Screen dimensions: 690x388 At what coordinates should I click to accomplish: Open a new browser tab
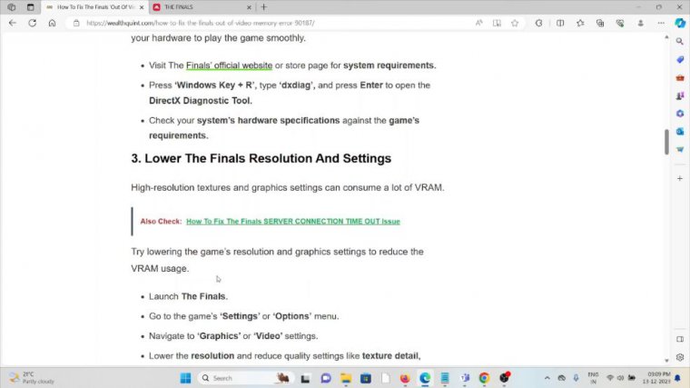click(x=263, y=6)
